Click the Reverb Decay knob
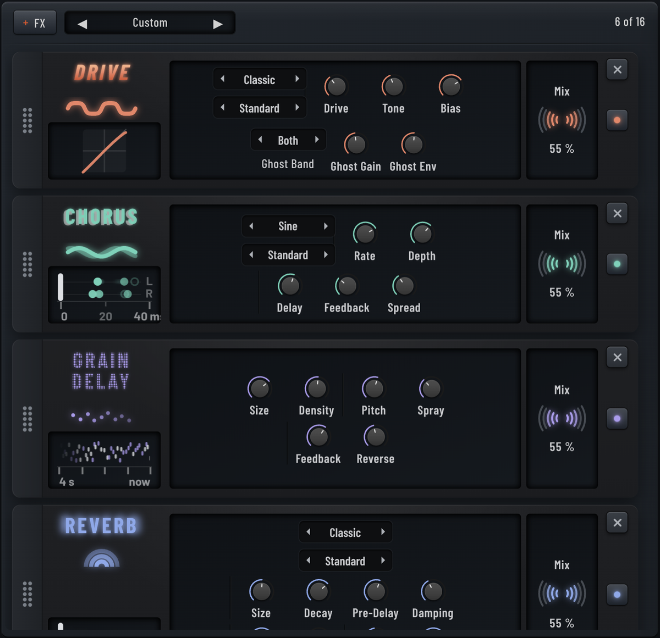The image size is (660, 638). pyautogui.click(x=318, y=591)
